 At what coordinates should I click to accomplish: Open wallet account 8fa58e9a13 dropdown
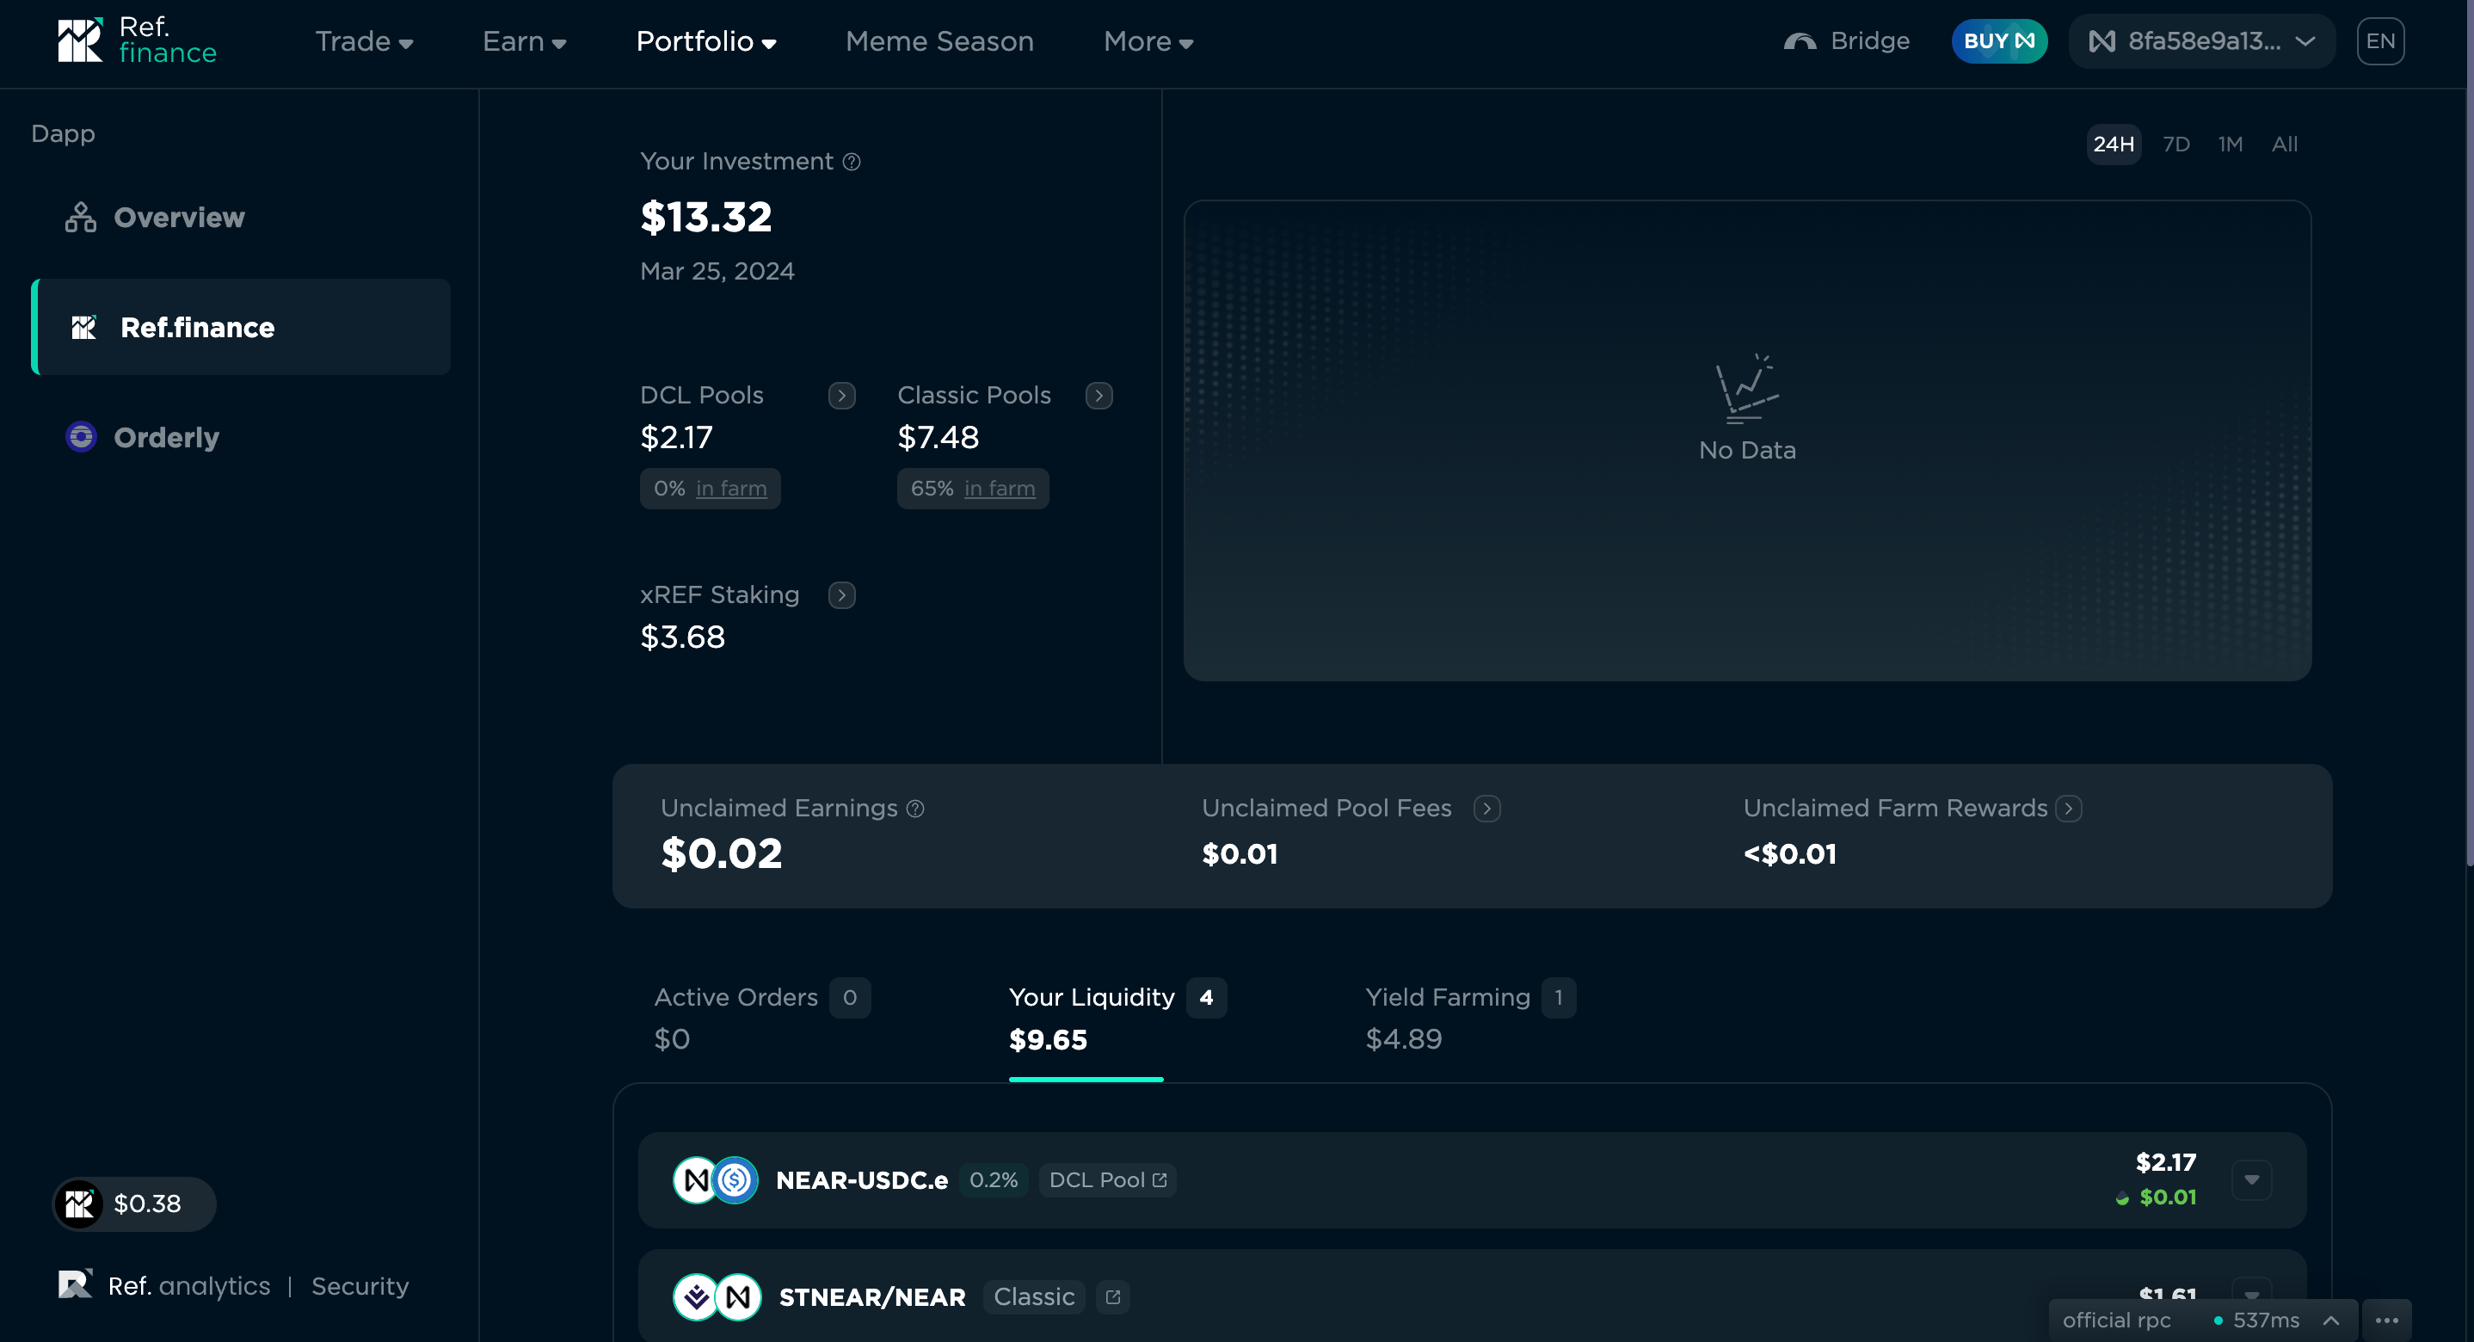(x=2202, y=40)
